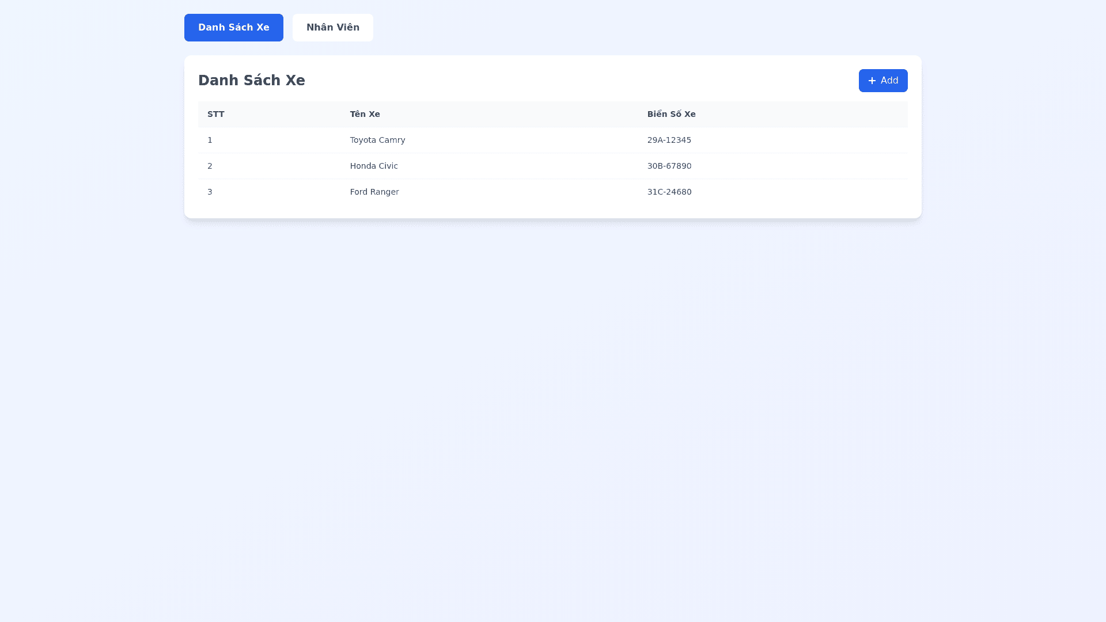Click license plate 30B-67890
This screenshot has height=622, width=1106.
pyautogui.click(x=669, y=166)
